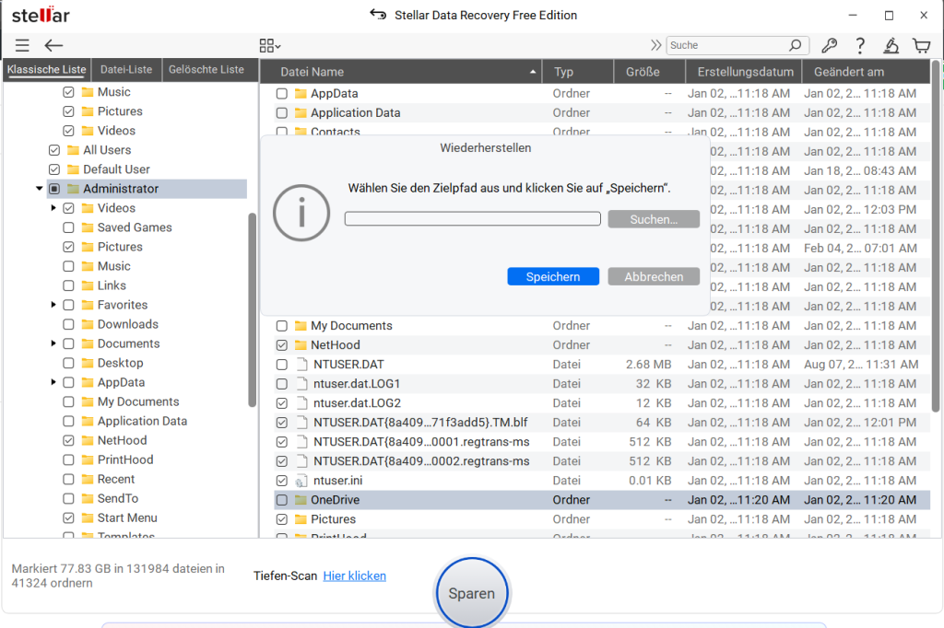Screen dimensions: 944x628
Task: Click the Speichern button in dialog
Action: (x=553, y=276)
